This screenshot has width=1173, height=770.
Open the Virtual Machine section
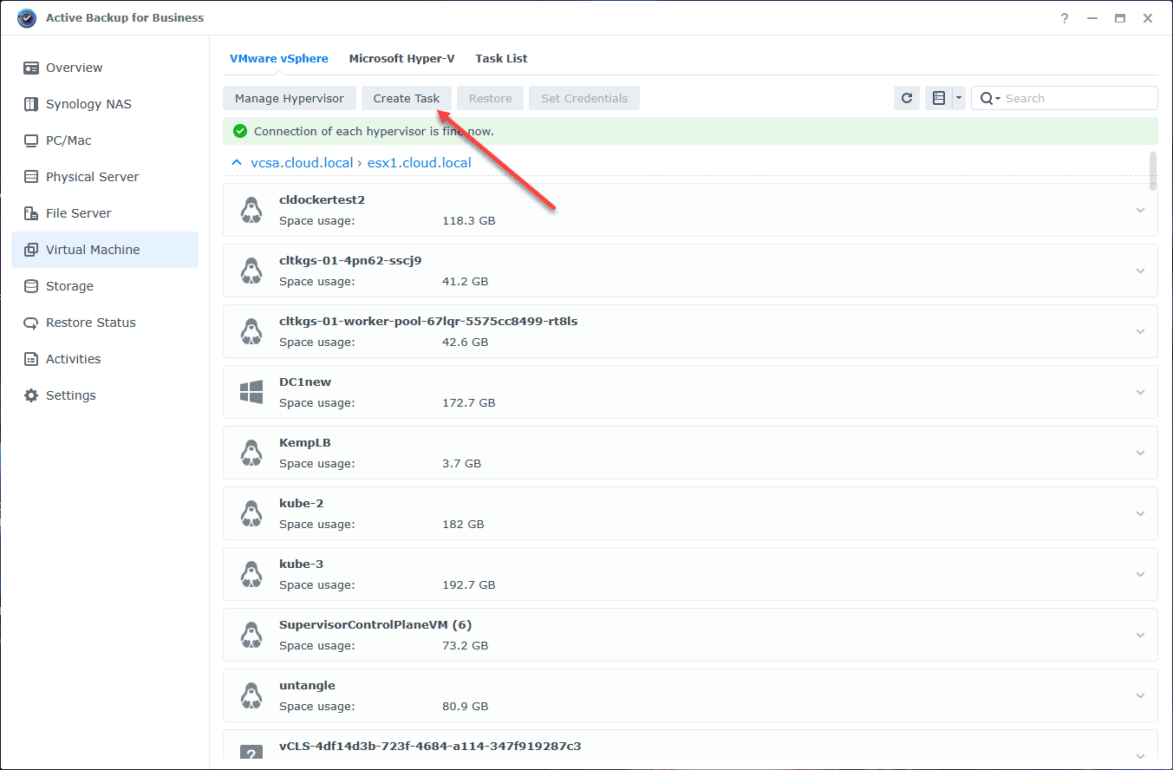point(104,250)
